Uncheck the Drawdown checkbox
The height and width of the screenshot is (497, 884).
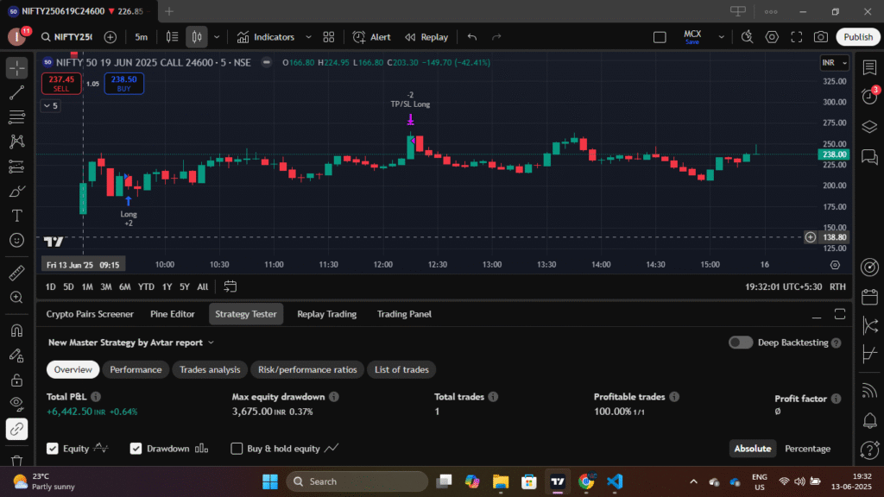pyautogui.click(x=136, y=449)
